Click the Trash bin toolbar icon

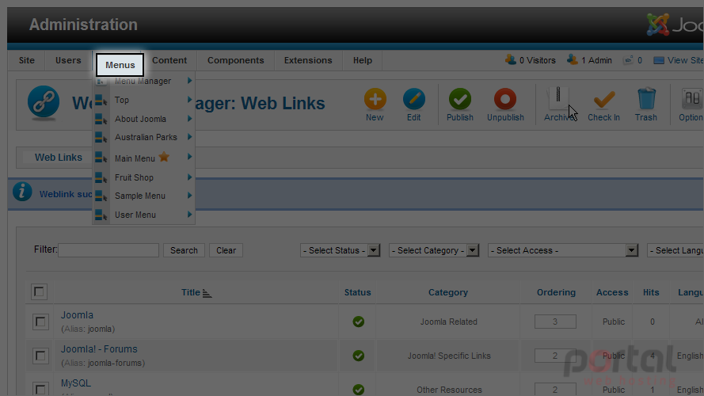[x=646, y=99]
